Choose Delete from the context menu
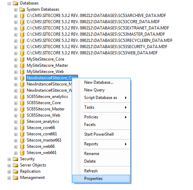This screenshot has width=193, height=190. pyautogui.click(x=101, y=161)
